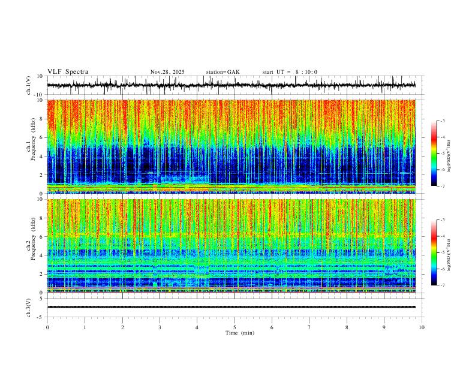Click time axis tick label '2'
The width and height of the screenshot is (475, 367).
[x=122, y=327]
